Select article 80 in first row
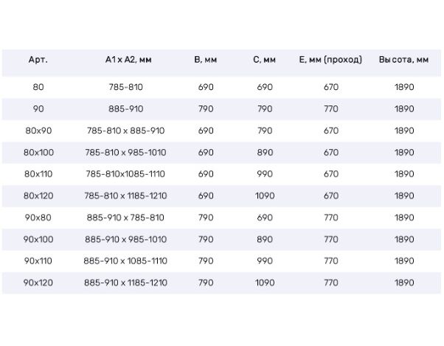 [38, 87]
